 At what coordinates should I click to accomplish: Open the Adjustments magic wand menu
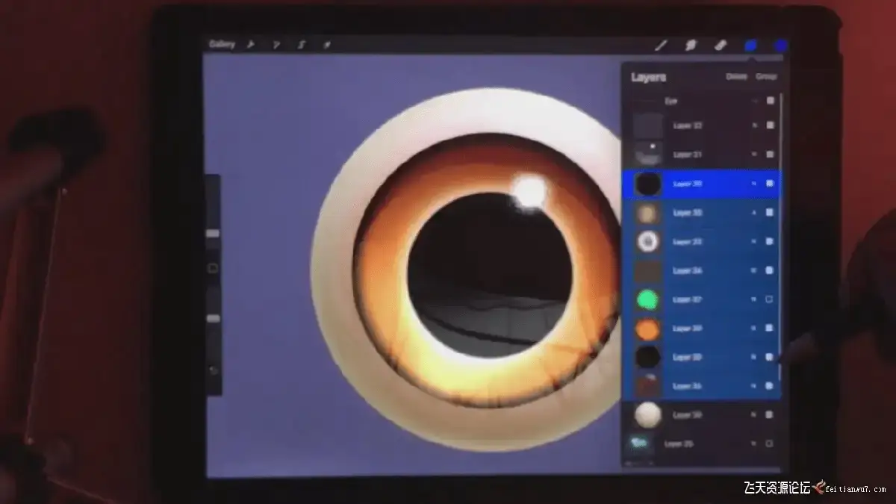tap(276, 45)
